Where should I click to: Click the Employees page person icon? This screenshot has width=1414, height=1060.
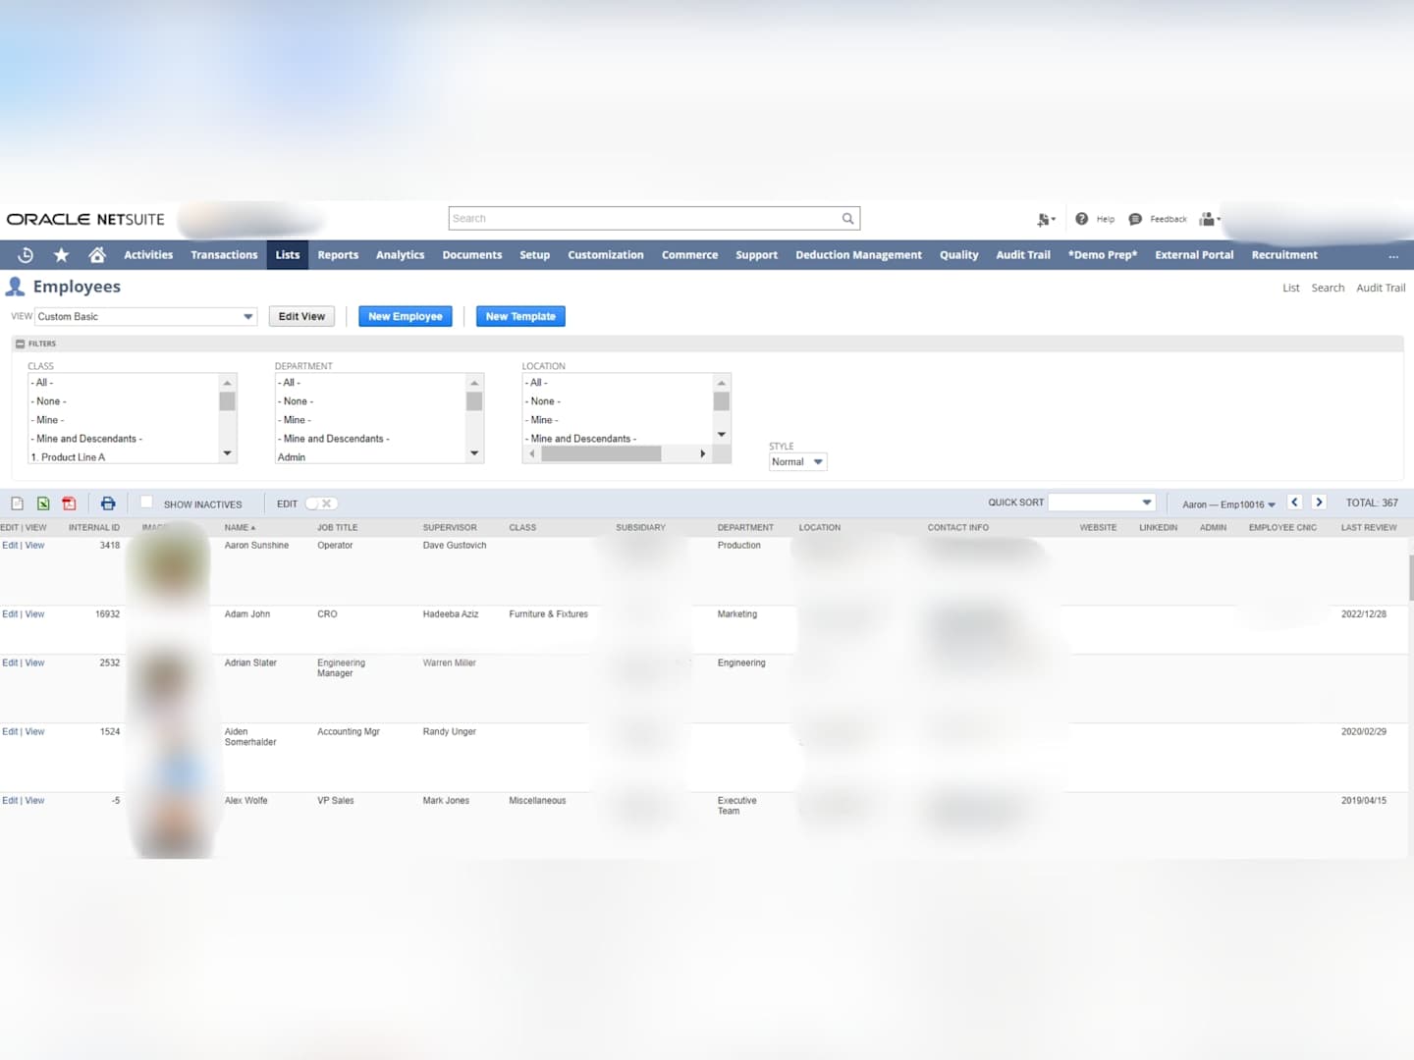[15, 287]
